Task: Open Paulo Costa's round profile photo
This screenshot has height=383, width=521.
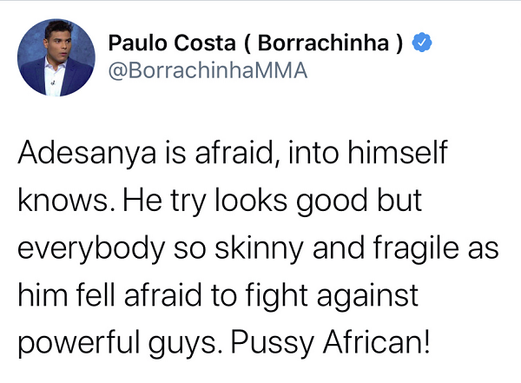Action: pos(56,57)
